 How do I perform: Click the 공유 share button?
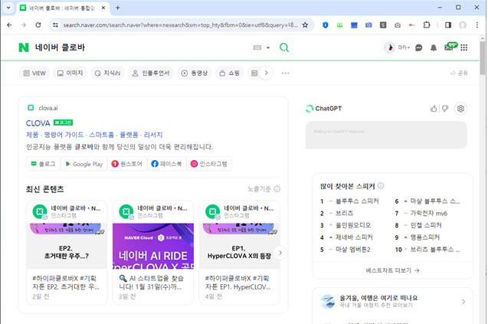459,73
